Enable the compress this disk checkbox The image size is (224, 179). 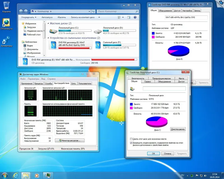pyautogui.click(x=131, y=139)
